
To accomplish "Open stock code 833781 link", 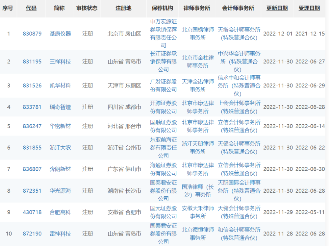I will pos(32,107).
